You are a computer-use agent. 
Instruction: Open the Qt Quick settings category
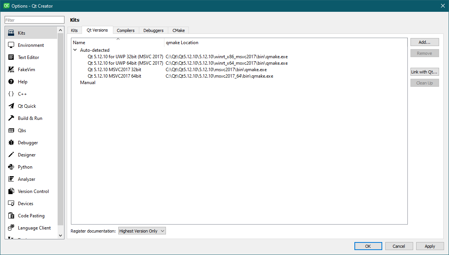(x=27, y=106)
